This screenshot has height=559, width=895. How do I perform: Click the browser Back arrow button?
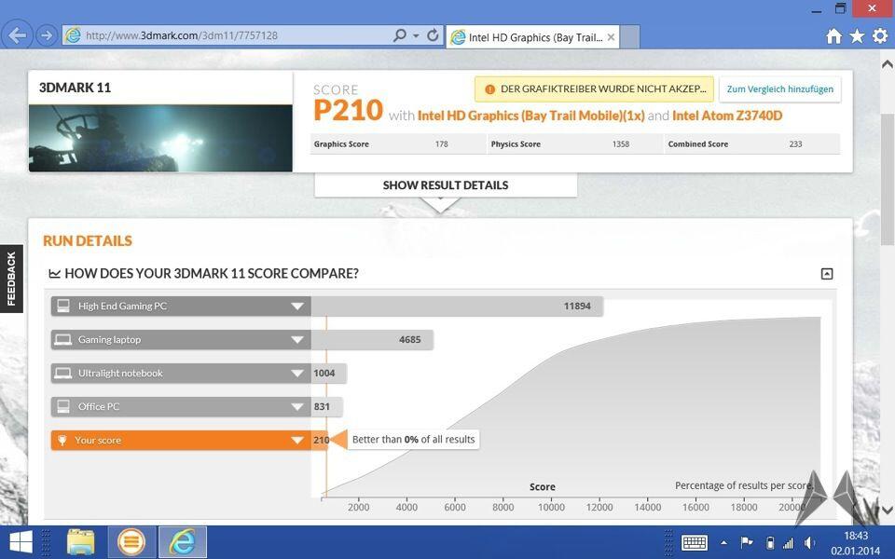18,35
